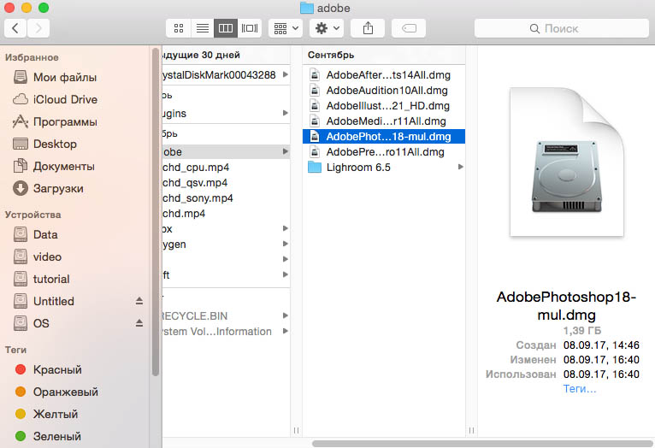This screenshot has height=448, width=655.
Task: Expand Lighroom 6.5 folder arrow
Action: tap(460, 167)
